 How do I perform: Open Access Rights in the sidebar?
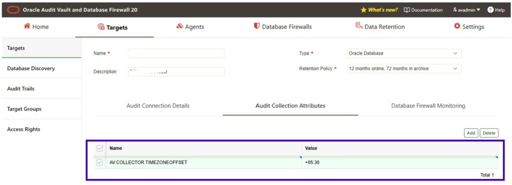pos(41,129)
